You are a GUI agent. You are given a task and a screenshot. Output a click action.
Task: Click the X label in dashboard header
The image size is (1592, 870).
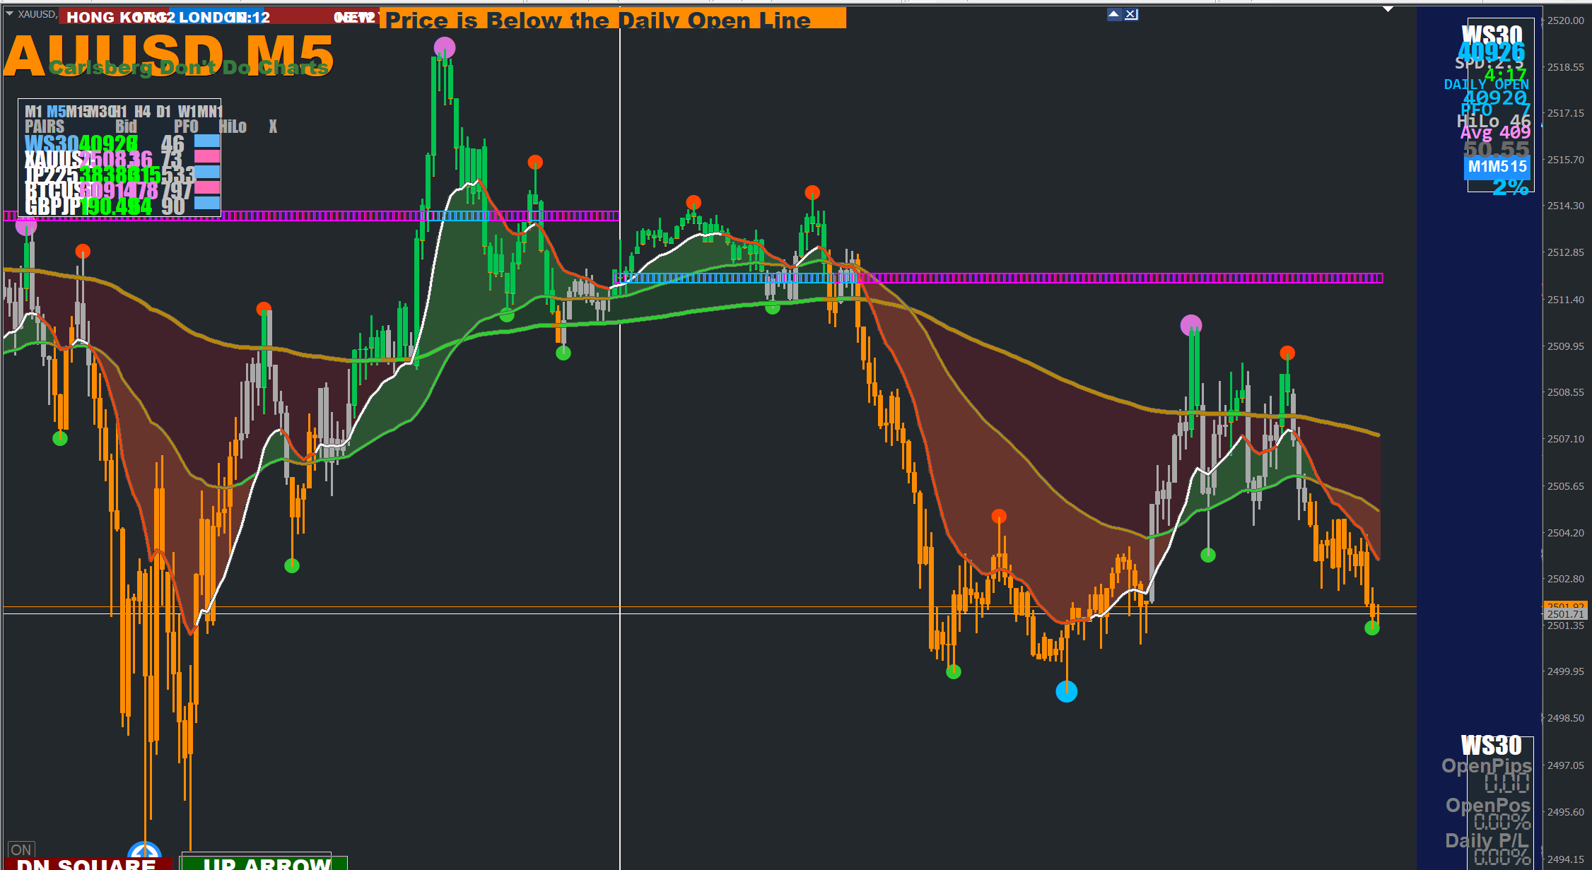pos(273,127)
